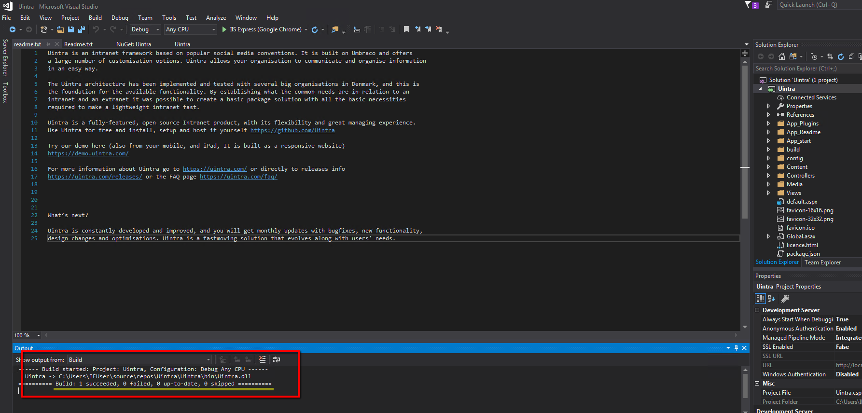862x413 pixels.
Task: Click Sync with Active Document arrows icon
Action: tap(830, 56)
